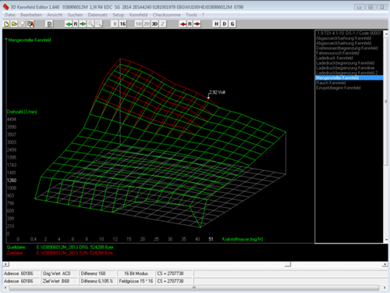The height and width of the screenshot is (293, 390).
Task: Click highlighted 1260 on Drehzahl axis
Action: (x=12, y=180)
